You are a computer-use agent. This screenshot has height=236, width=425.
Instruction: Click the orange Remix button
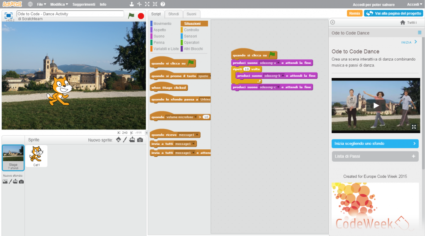354,13
